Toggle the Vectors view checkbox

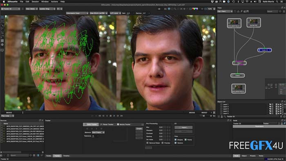click(x=176, y=143)
